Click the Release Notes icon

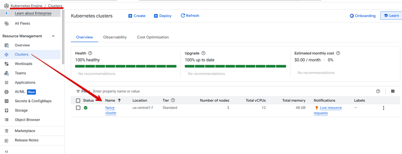(7, 140)
